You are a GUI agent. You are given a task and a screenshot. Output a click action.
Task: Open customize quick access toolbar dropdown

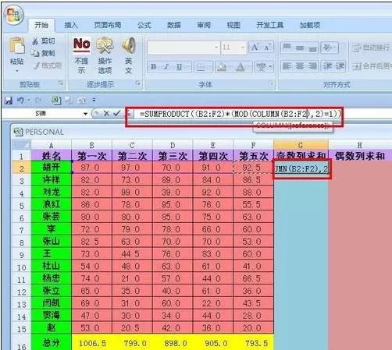click(x=94, y=100)
